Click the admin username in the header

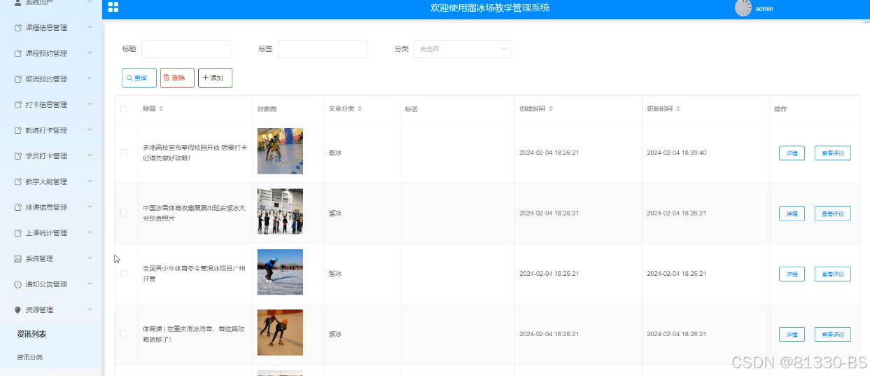click(x=764, y=8)
